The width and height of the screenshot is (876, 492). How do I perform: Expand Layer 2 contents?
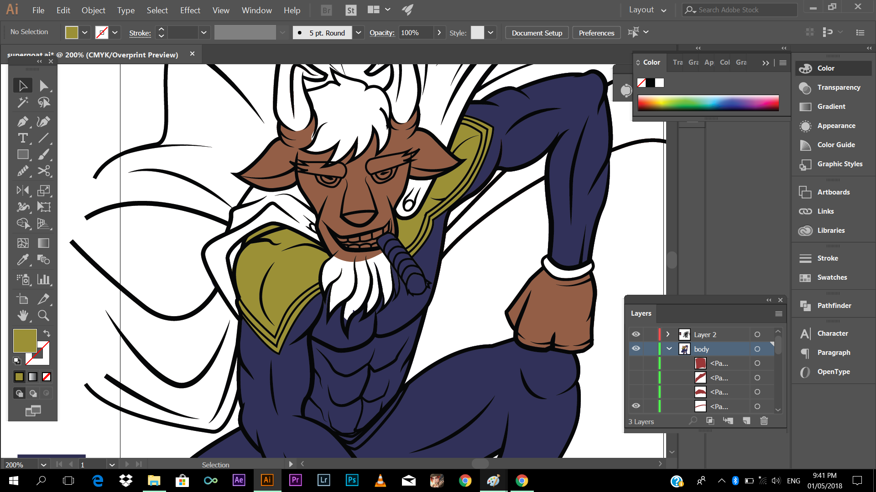click(x=668, y=334)
